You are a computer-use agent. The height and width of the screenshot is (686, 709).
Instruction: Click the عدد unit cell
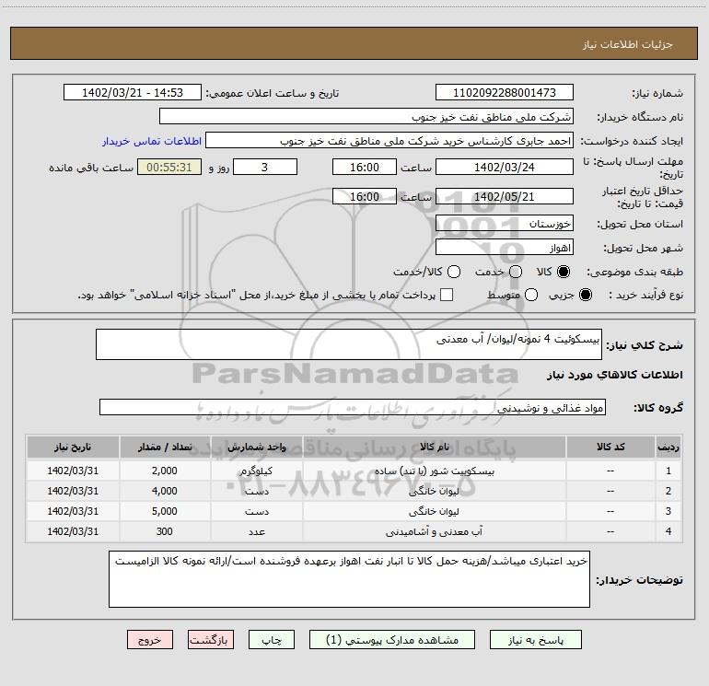coord(256,532)
